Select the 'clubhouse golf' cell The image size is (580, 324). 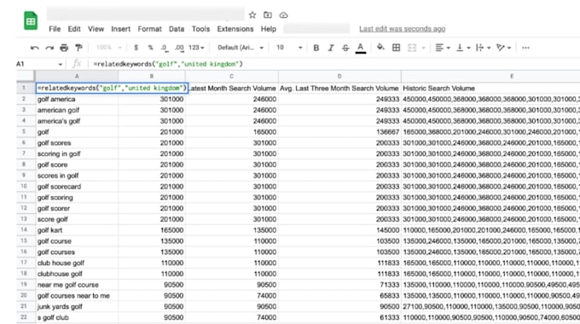pos(77,274)
